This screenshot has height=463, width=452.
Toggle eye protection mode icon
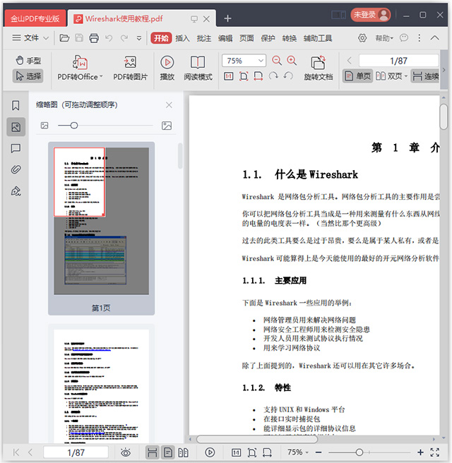point(126,452)
